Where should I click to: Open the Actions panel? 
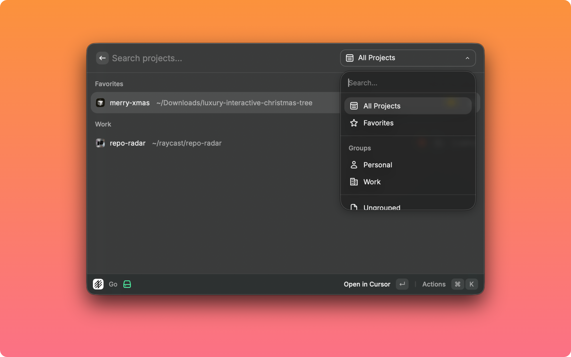tap(433, 284)
